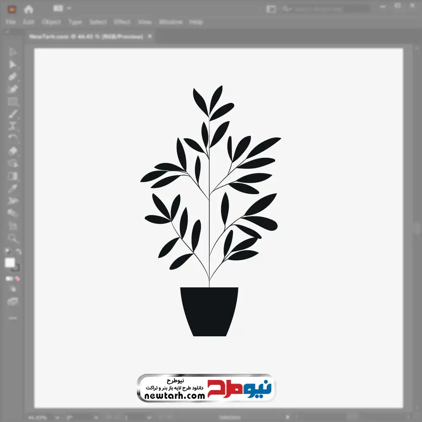Click the white Fill color swatch
422x422 pixels.
10,263
